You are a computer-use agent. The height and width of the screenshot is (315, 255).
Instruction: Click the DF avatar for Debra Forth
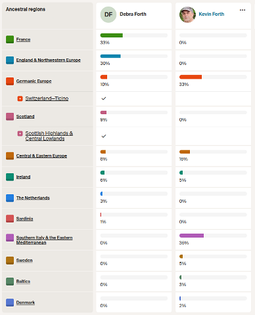pyautogui.click(x=108, y=14)
